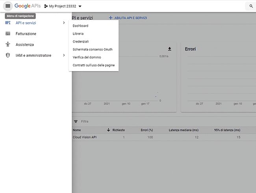Open the Google APIs logo link
256x193 pixels.
pos(28,6)
